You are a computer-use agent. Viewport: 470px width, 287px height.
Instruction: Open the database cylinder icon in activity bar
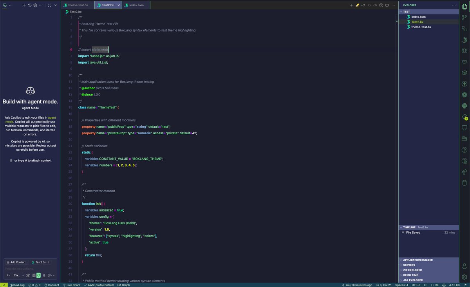click(x=465, y=183)
